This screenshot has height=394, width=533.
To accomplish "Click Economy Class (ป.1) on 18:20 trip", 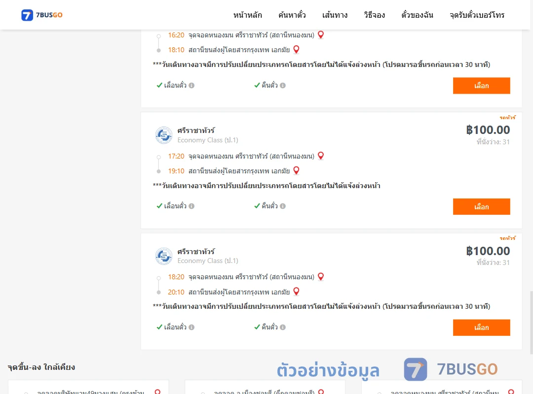I will click(x=208, y=261).
